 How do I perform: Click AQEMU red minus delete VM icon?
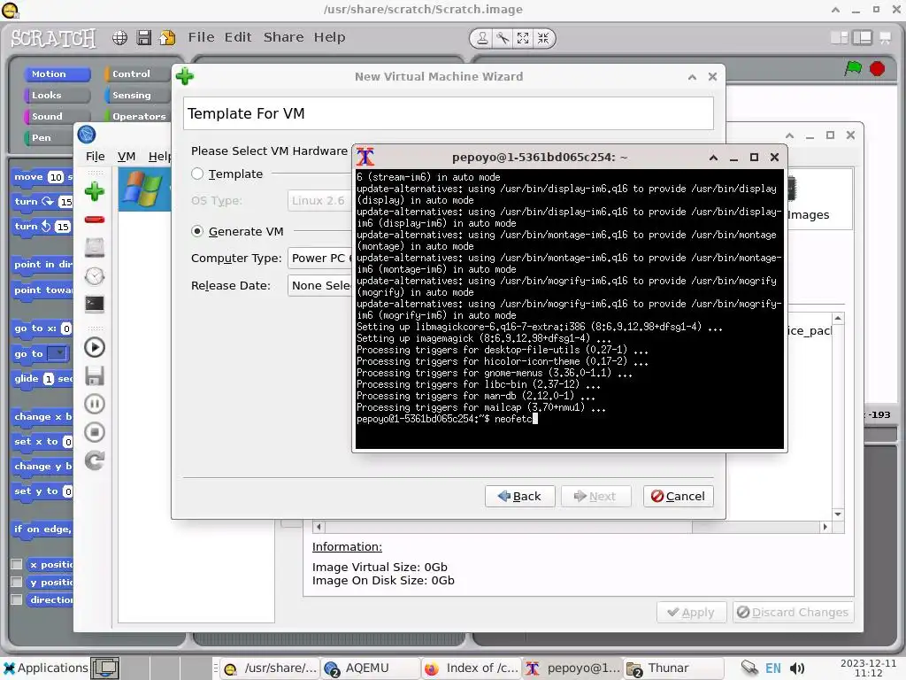(x=95, y=220)
